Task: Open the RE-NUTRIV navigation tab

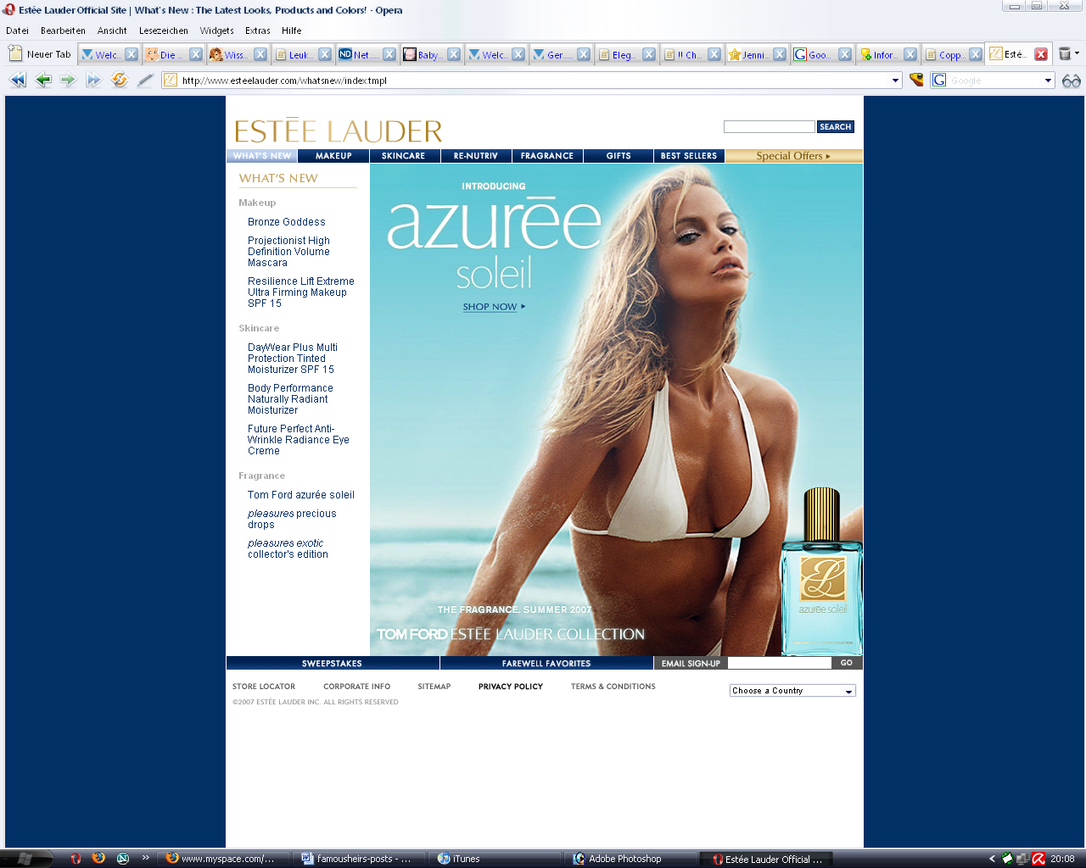Action: pyautogui.click(x=476, y=156)
